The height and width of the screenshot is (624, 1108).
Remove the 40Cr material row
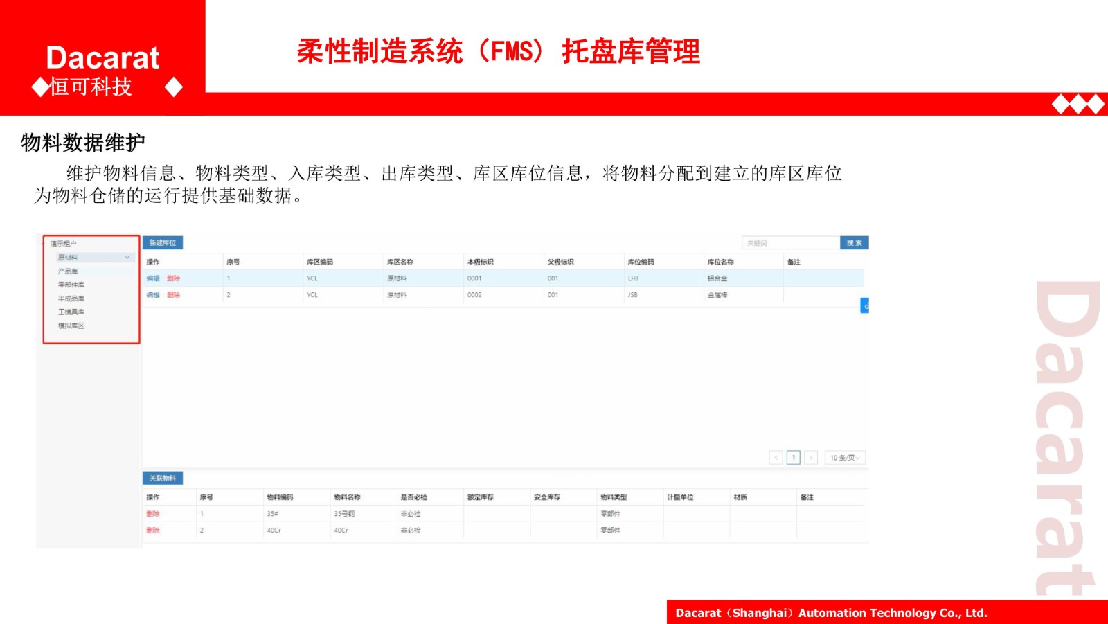coord(153,531)
